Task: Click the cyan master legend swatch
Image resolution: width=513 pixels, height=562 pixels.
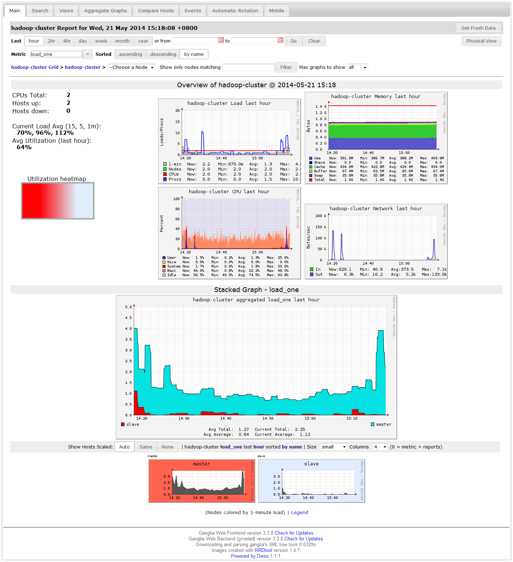Action: (373, 425)
